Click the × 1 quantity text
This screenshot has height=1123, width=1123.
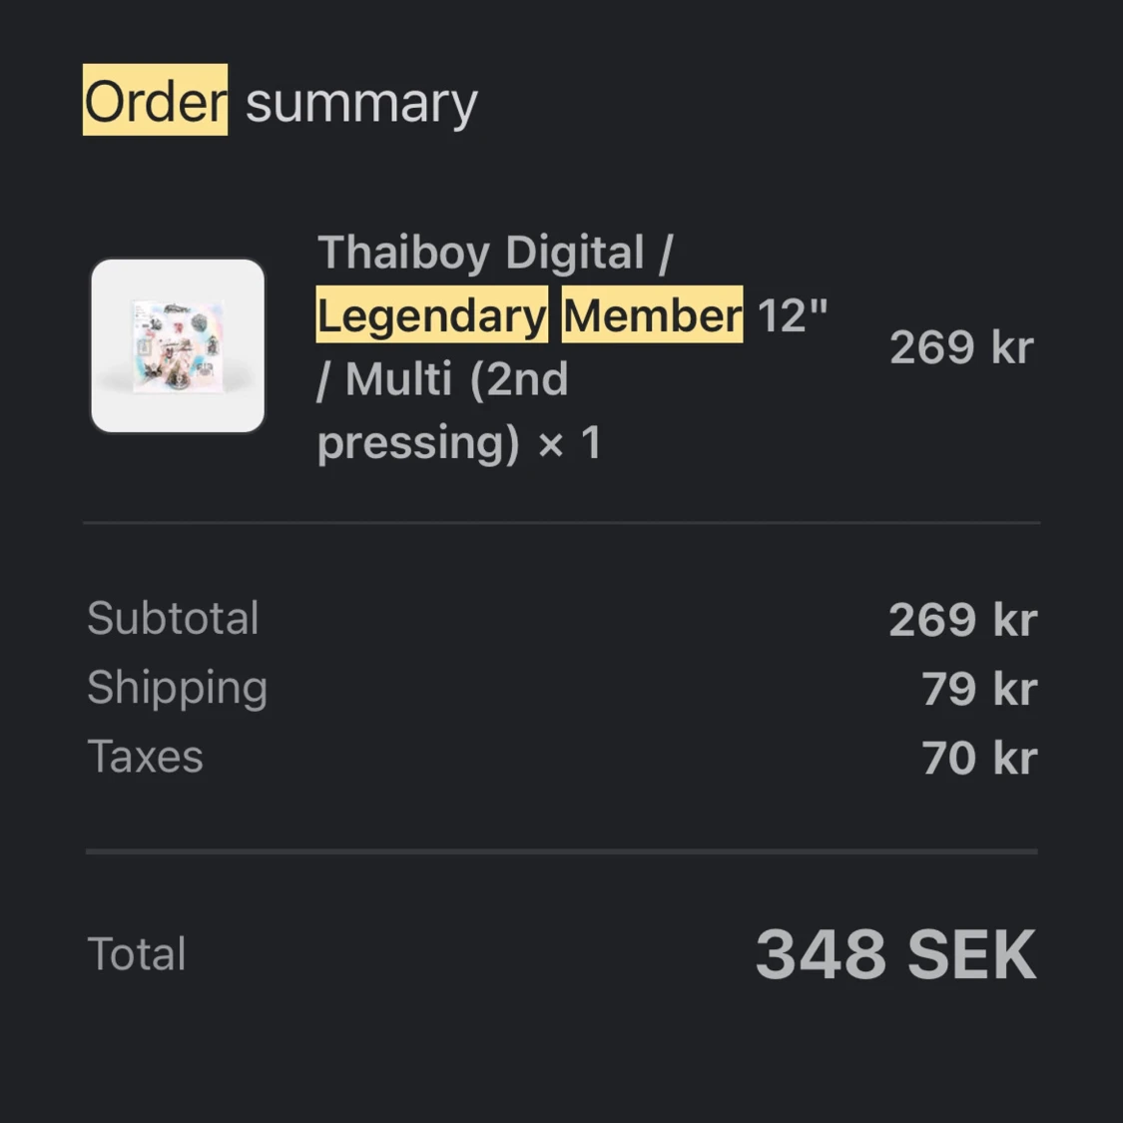click(x=569, y=442)
